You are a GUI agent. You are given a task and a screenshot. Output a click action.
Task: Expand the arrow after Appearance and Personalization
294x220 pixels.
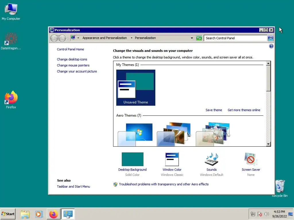click(x=131, y=38)
